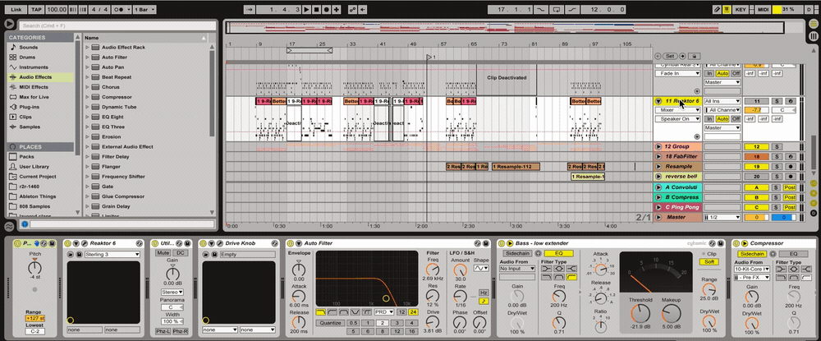
Task: Click the Clip Deactivated clip
Action: point(507,80)
